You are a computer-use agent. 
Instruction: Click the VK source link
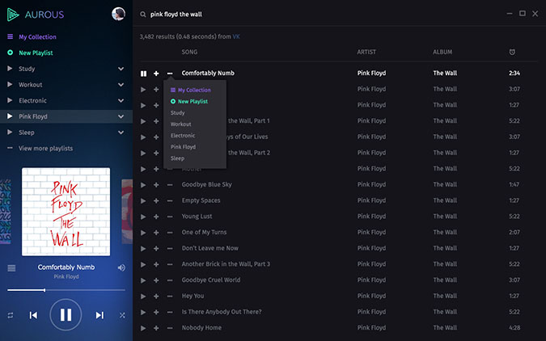click(236, 36)
